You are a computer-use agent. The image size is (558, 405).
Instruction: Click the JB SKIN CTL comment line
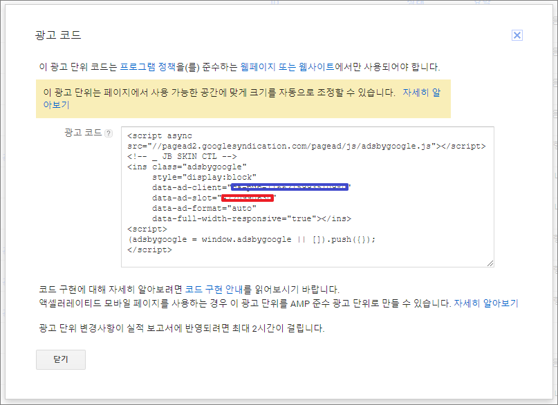click(182, 156)
